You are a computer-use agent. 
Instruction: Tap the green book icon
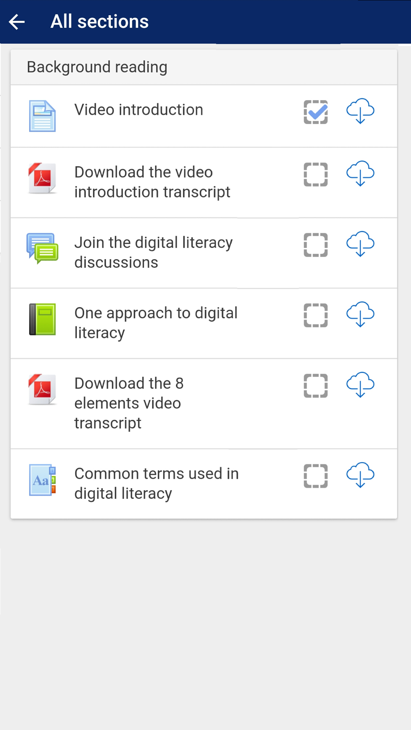tap(42, 319)
